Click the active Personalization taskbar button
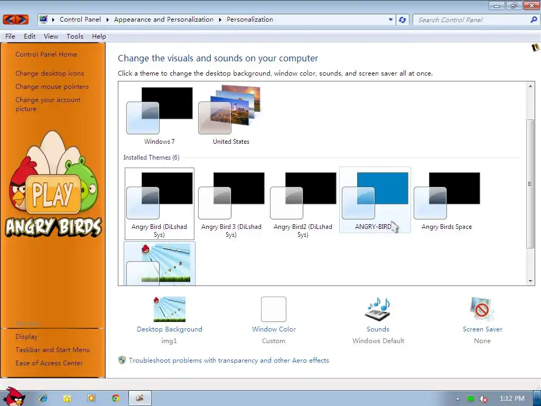Image resolution: width=541 pixels, height=406 pixels. tap(139, 398)
